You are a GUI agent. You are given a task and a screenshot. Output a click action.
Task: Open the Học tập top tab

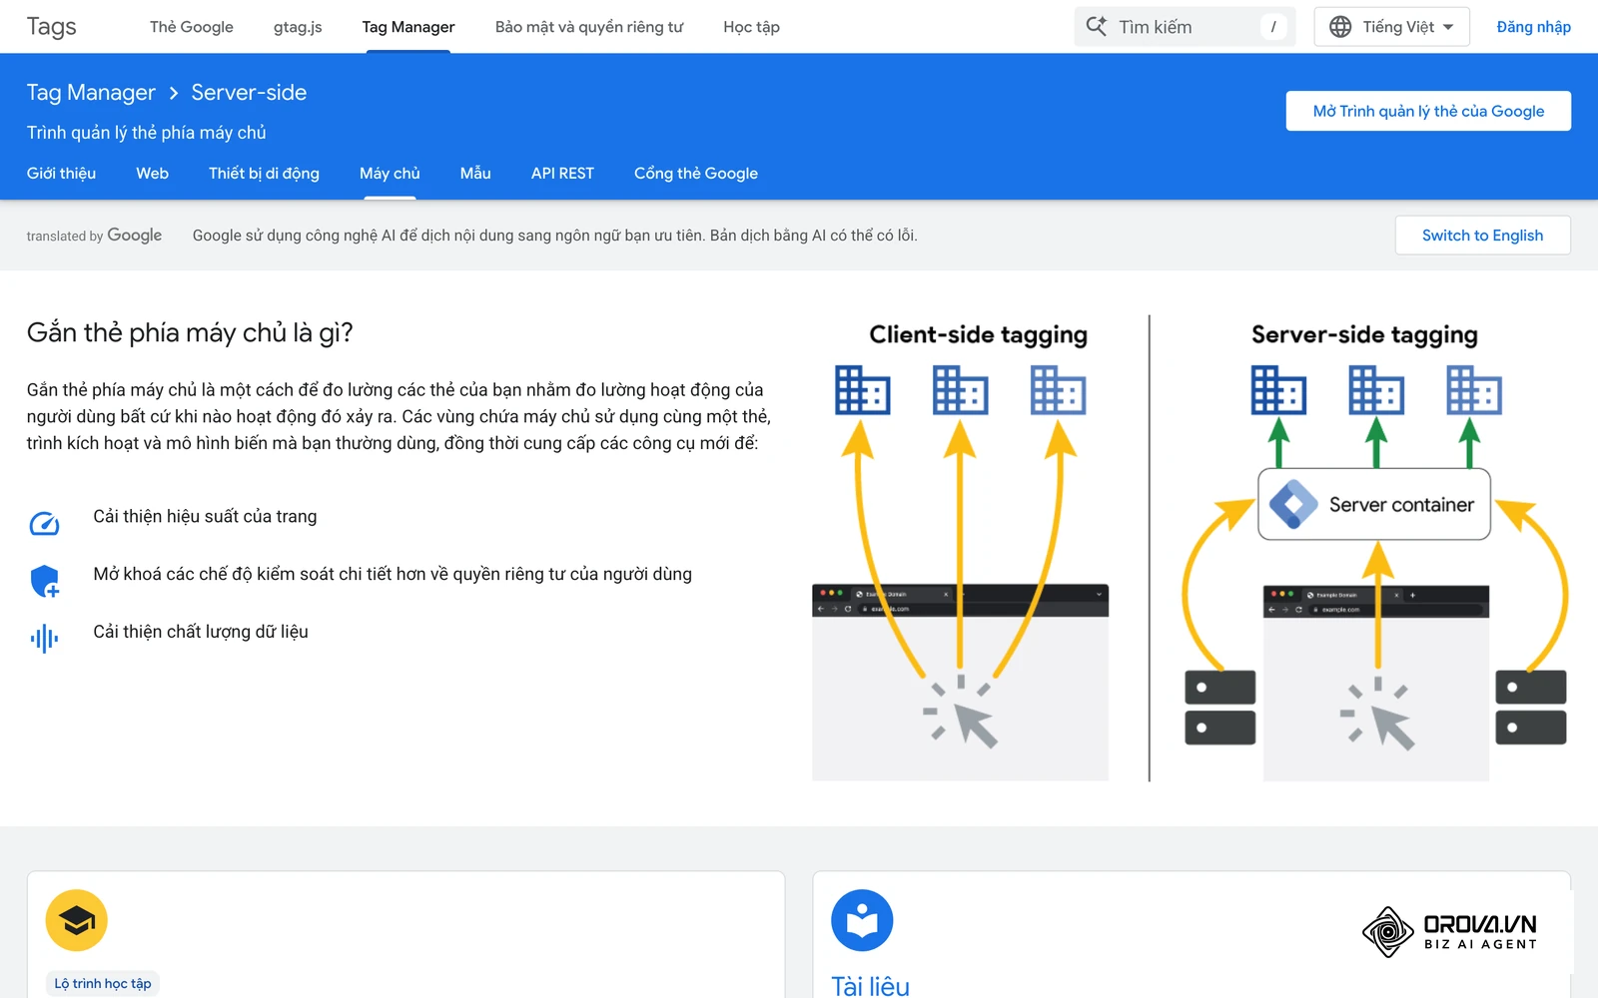click(x=752, y=27)
